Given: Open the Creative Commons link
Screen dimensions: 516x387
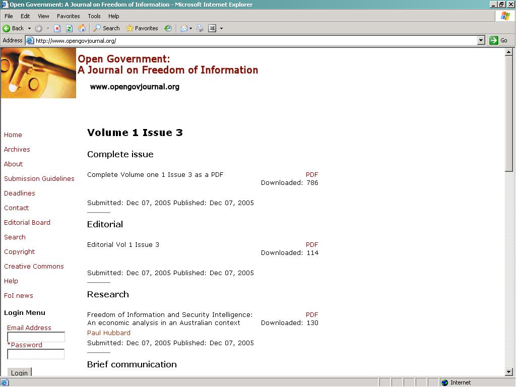Looking at the screenshot, I should point(34,266).
